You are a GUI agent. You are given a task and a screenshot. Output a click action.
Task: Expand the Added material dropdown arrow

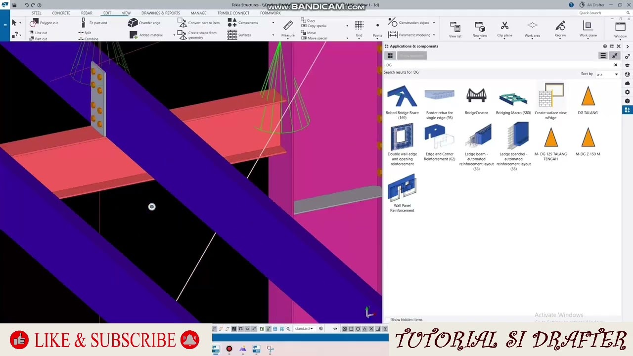174,35
